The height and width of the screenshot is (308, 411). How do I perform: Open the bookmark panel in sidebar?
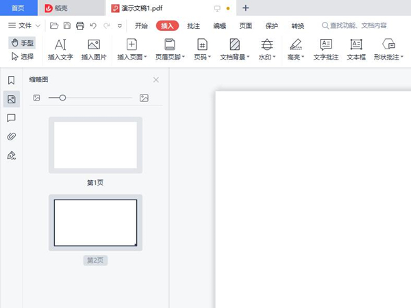point(11,81)
